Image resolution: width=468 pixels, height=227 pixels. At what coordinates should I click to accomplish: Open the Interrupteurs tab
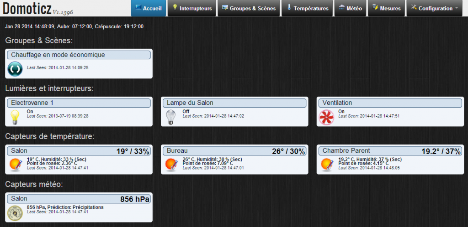(191, 8)
